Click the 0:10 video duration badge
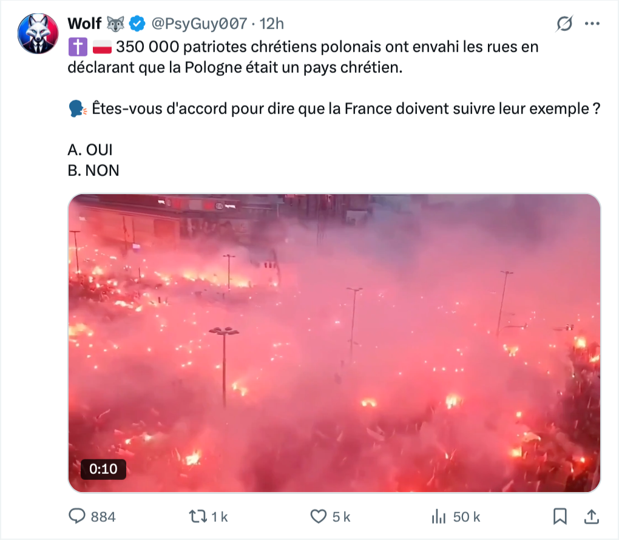The width and height of the screenshot is (619, 540). coord(103,469)
